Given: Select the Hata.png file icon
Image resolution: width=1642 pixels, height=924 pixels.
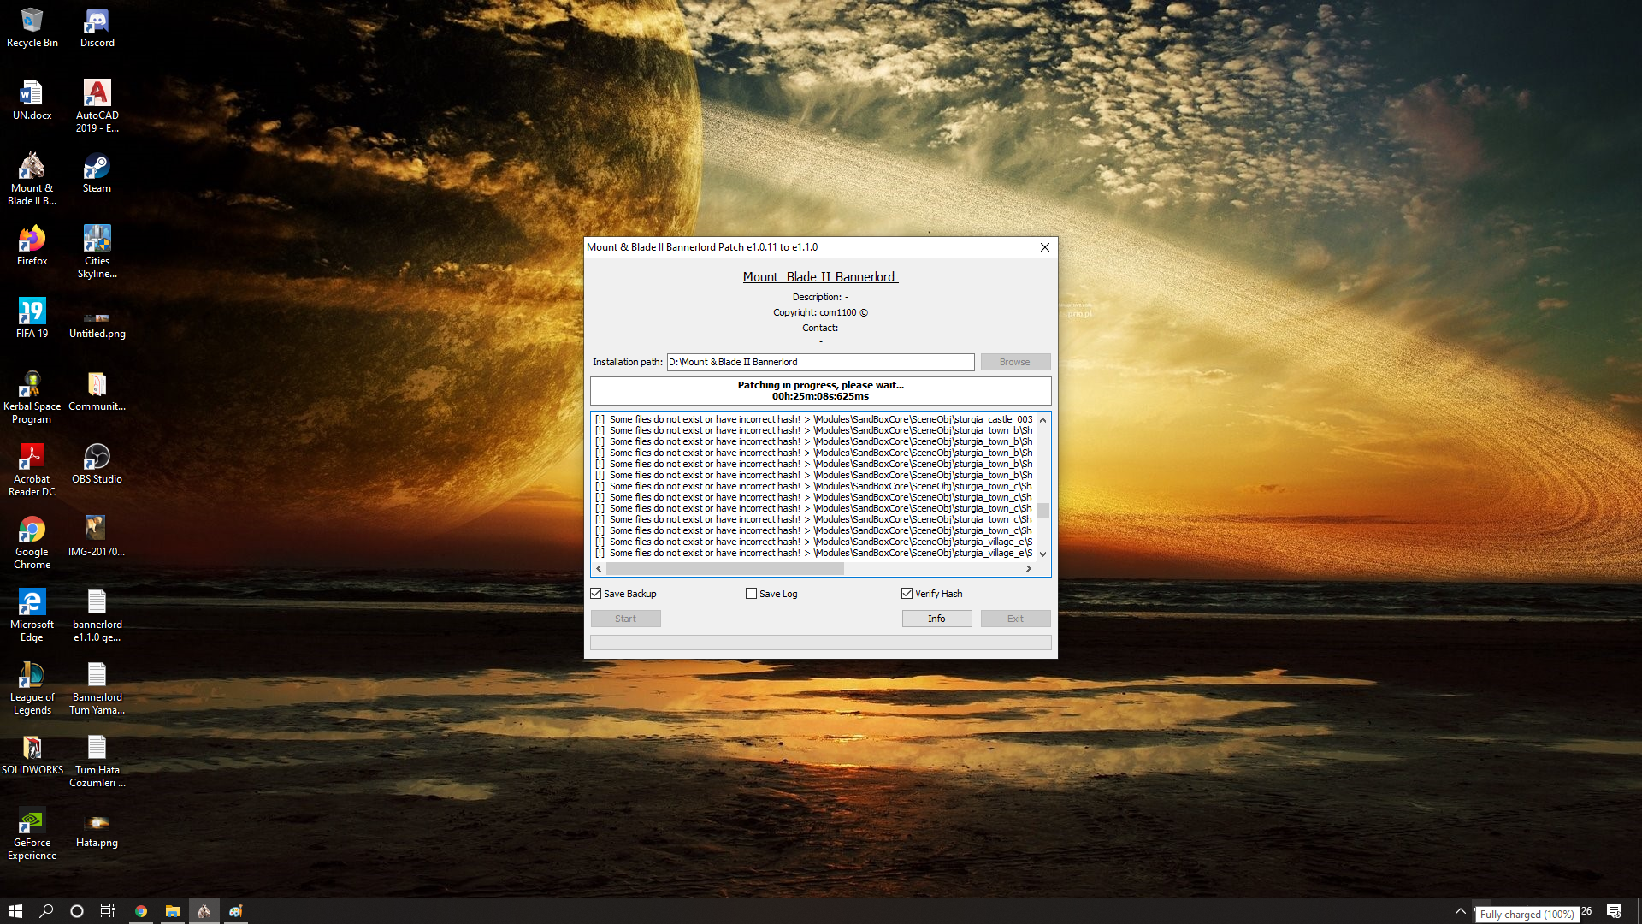Looking at the screenshot, I should point(97,830).
